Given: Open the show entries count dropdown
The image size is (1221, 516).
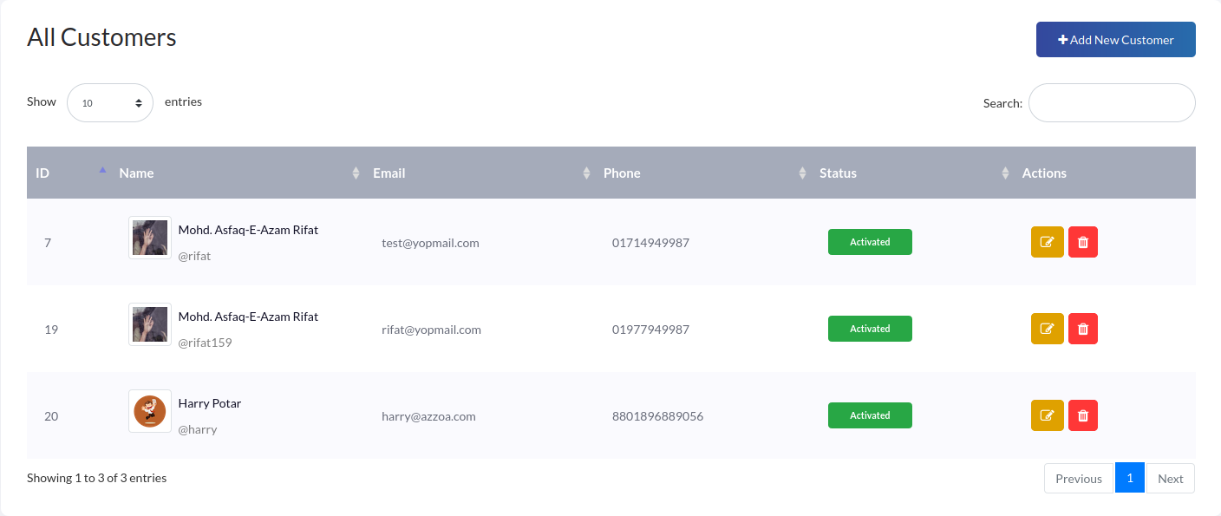Looking at the screenshot, I should 110,102.
